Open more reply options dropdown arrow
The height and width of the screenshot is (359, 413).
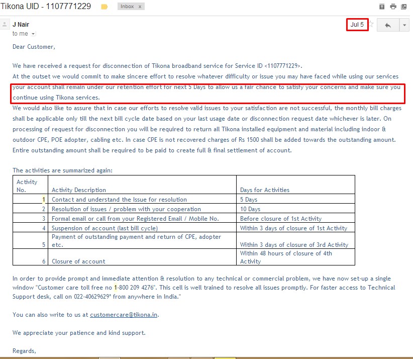(x=404, y=25)
